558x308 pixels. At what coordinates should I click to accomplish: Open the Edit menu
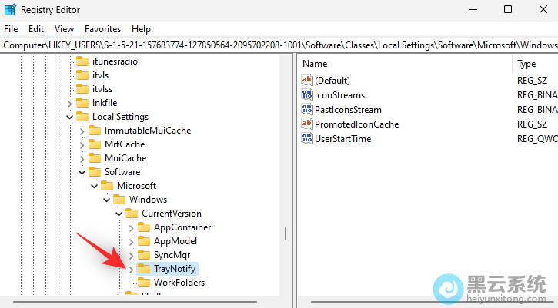[36, 28]
